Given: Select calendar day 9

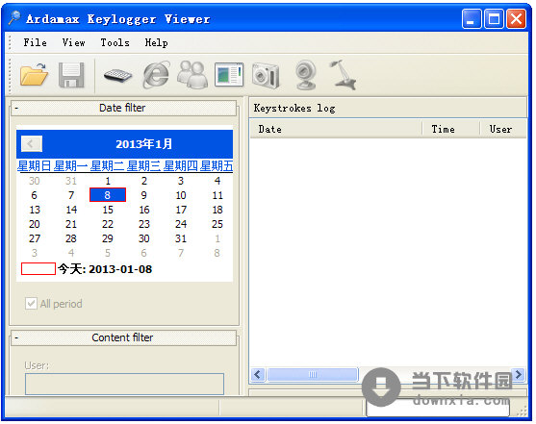Looking at the screenshot, I should [x=143, y=195].
